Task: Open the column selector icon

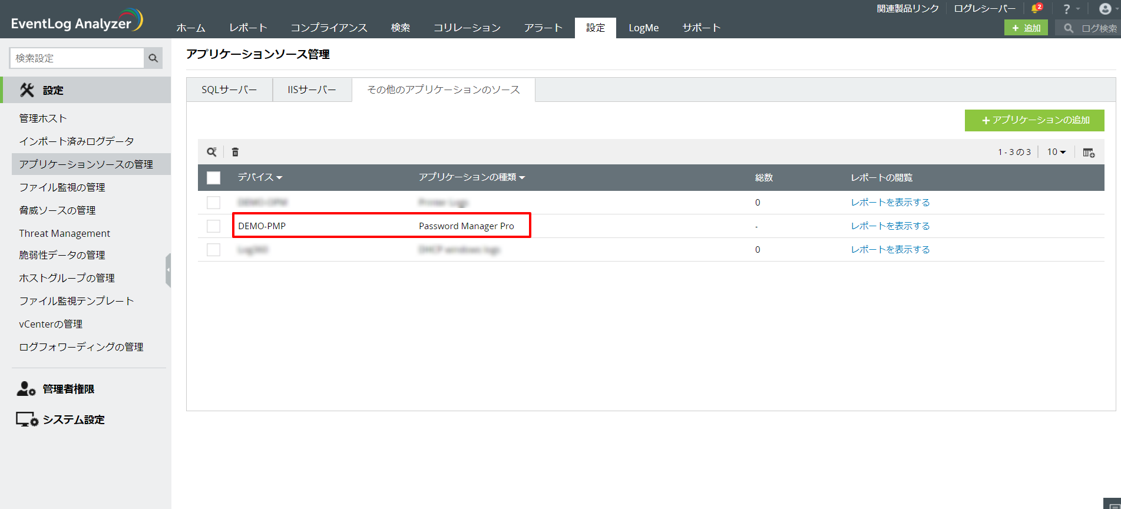Action: 1089,153
